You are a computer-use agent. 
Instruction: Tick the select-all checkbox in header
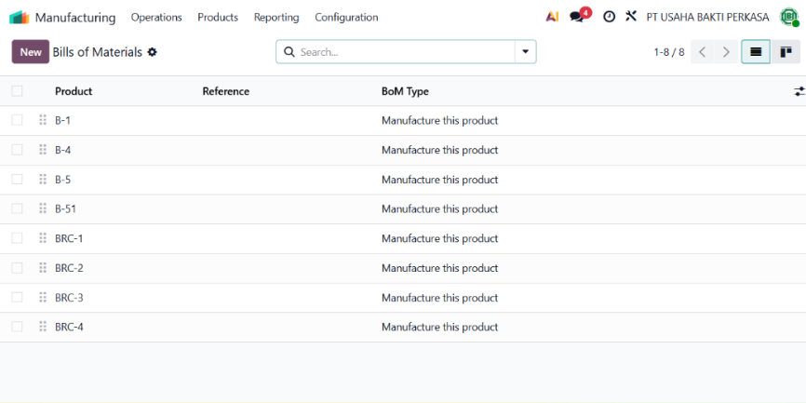coord(17,91)
